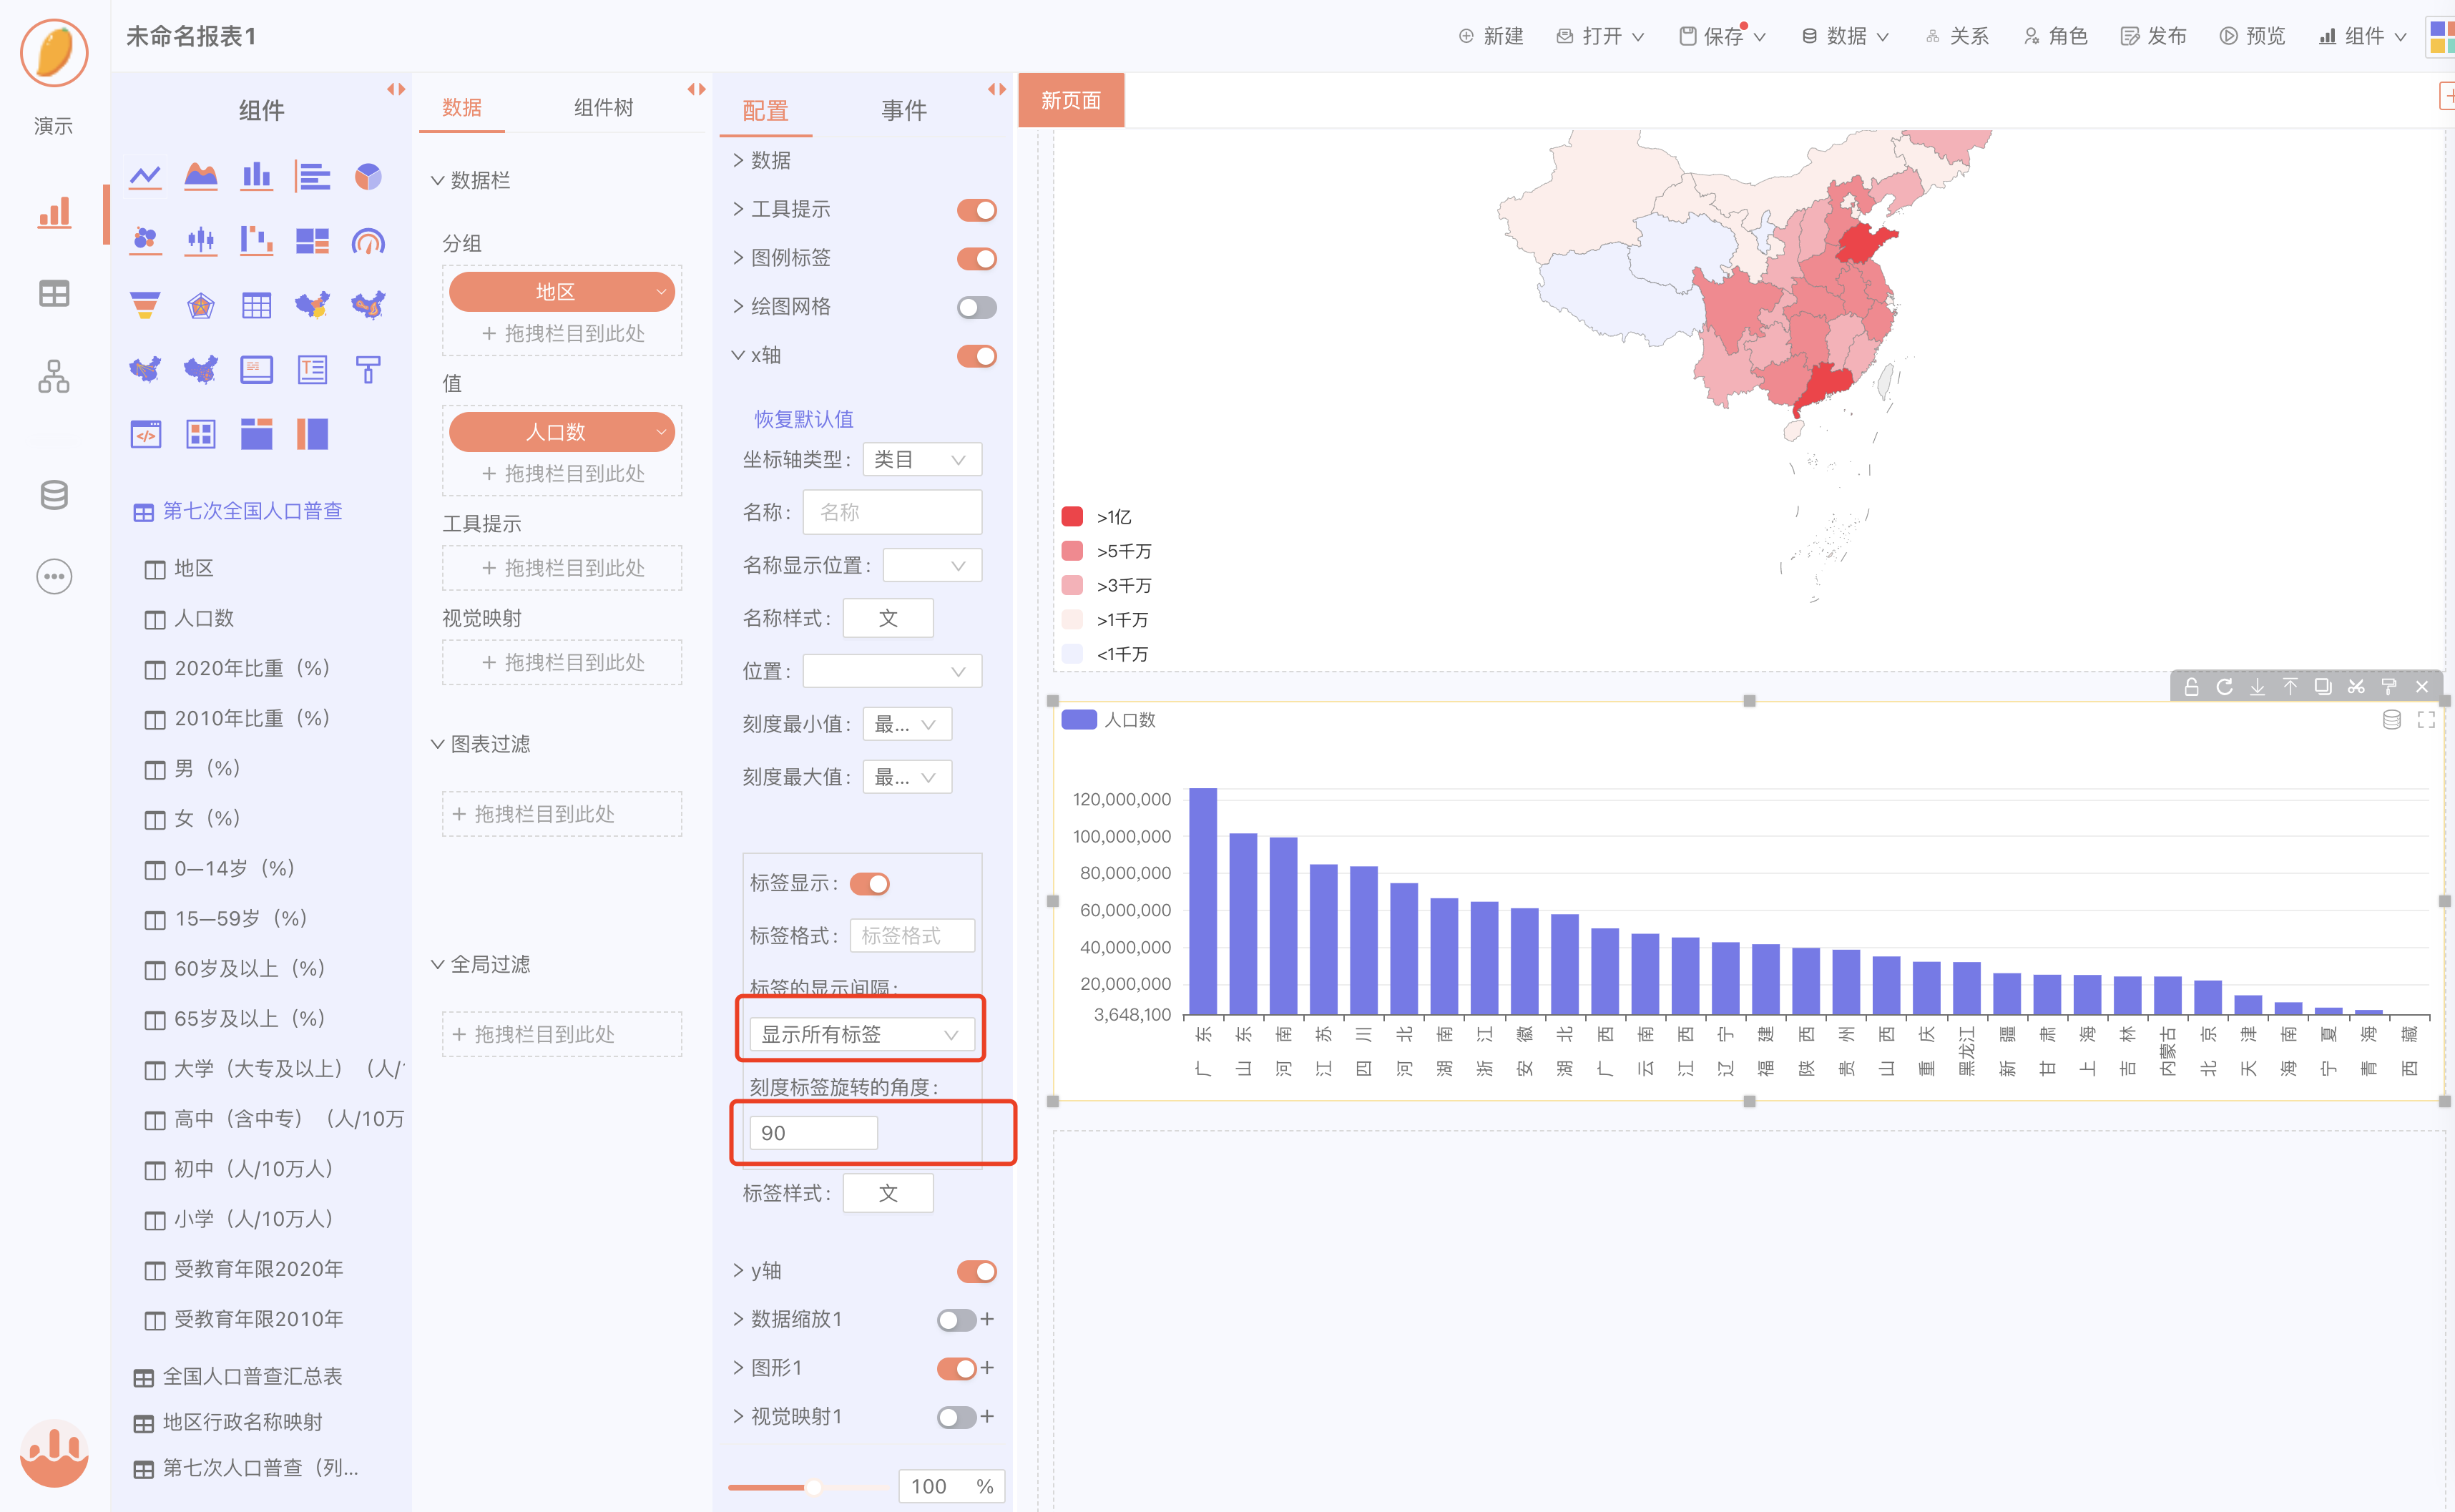Select the area chart component

(201, 177)
